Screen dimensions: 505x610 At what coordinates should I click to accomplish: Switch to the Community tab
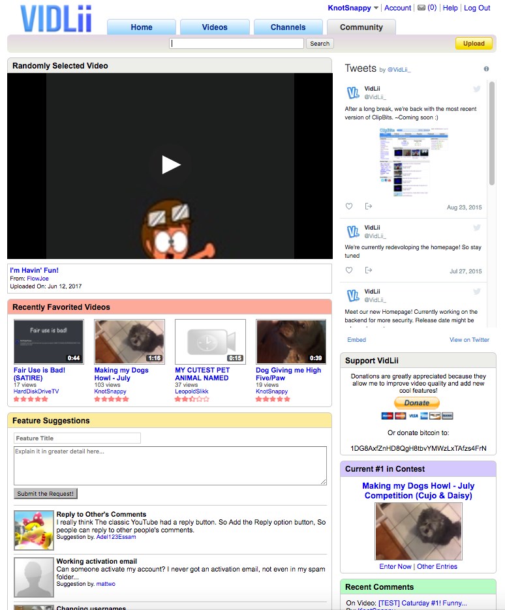(x=361, y=27)
